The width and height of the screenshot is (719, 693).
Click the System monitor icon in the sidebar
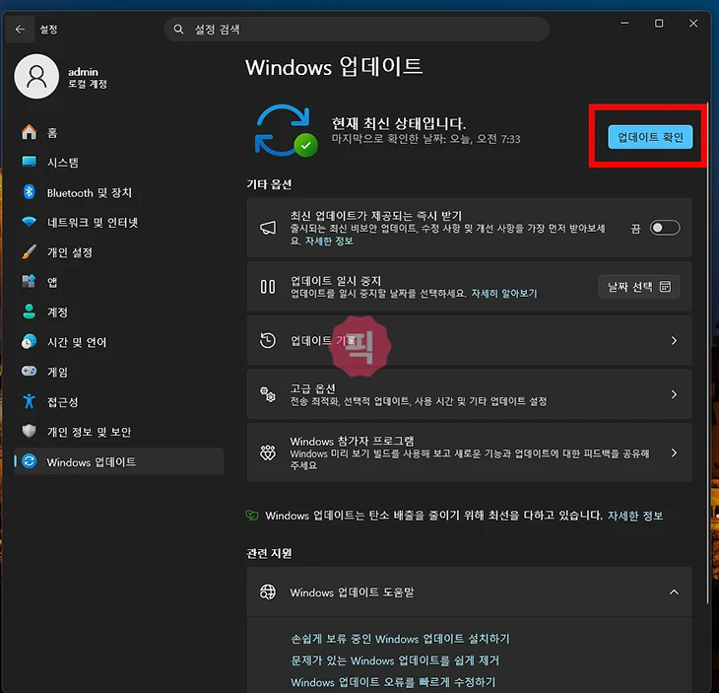pos(29,162)
